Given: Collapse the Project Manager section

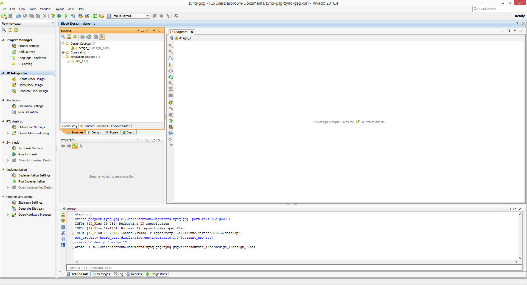Looking at the screenshot, I should 3,40.
